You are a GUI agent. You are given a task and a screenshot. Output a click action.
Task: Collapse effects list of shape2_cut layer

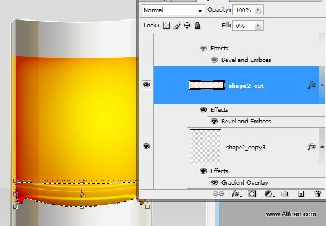[322, 85]
